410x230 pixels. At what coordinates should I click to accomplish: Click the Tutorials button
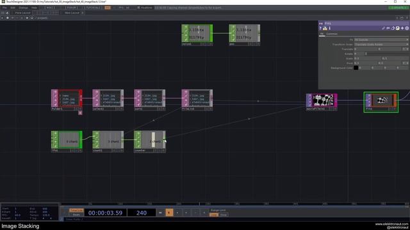(x=94, y=8)
